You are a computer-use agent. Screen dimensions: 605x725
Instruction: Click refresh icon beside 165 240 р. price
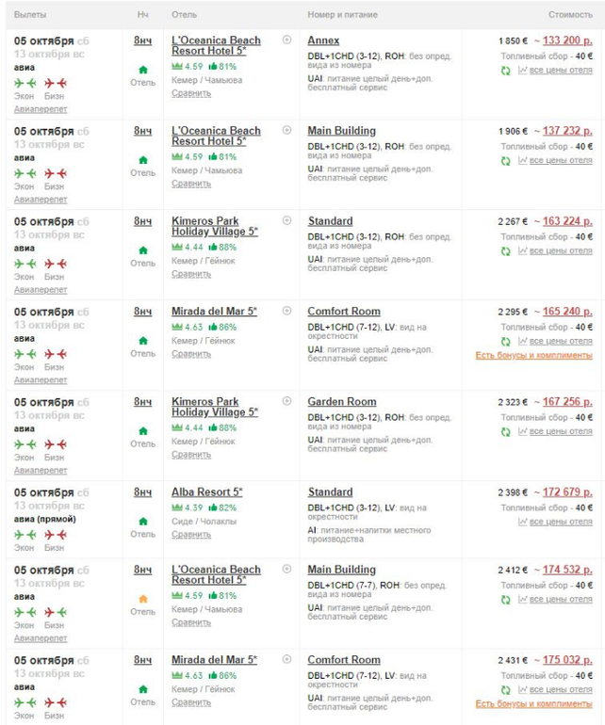pyautogui.click(x=505, y=341)
